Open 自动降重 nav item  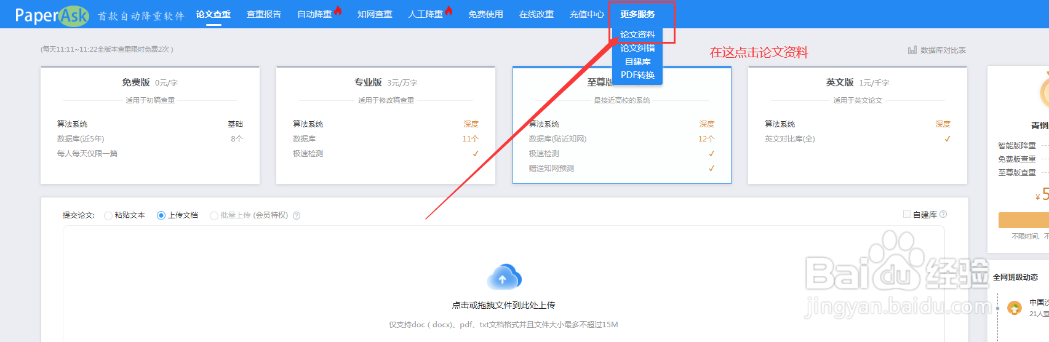tap(314, 14)
